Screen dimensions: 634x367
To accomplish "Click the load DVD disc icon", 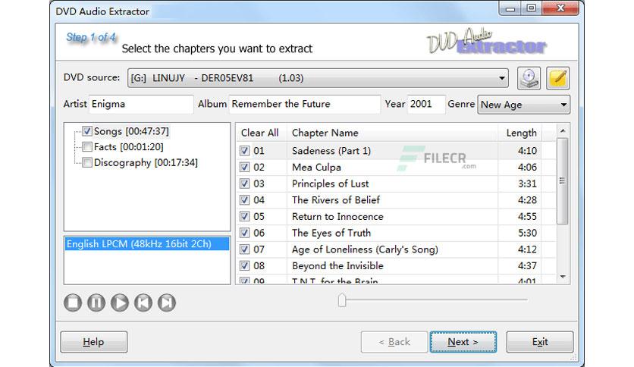I will (x=529, y=78).
